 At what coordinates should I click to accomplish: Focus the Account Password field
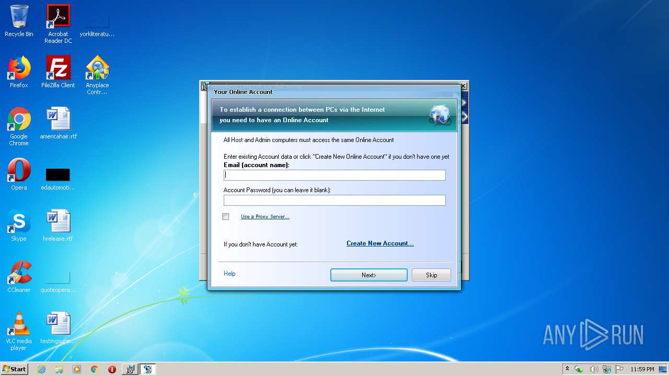[334, 201]
